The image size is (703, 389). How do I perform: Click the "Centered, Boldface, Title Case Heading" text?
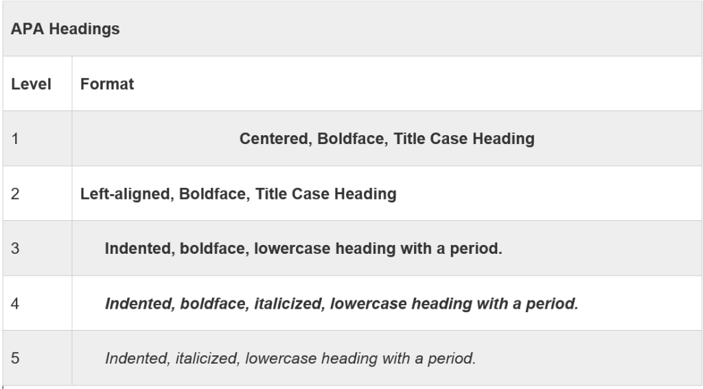387,139
